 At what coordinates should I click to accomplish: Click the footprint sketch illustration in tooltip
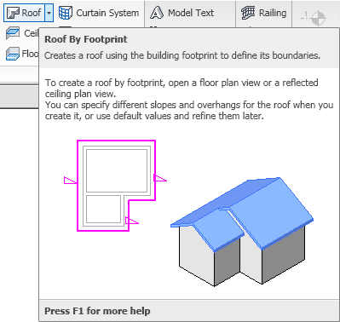pos(115,186)
